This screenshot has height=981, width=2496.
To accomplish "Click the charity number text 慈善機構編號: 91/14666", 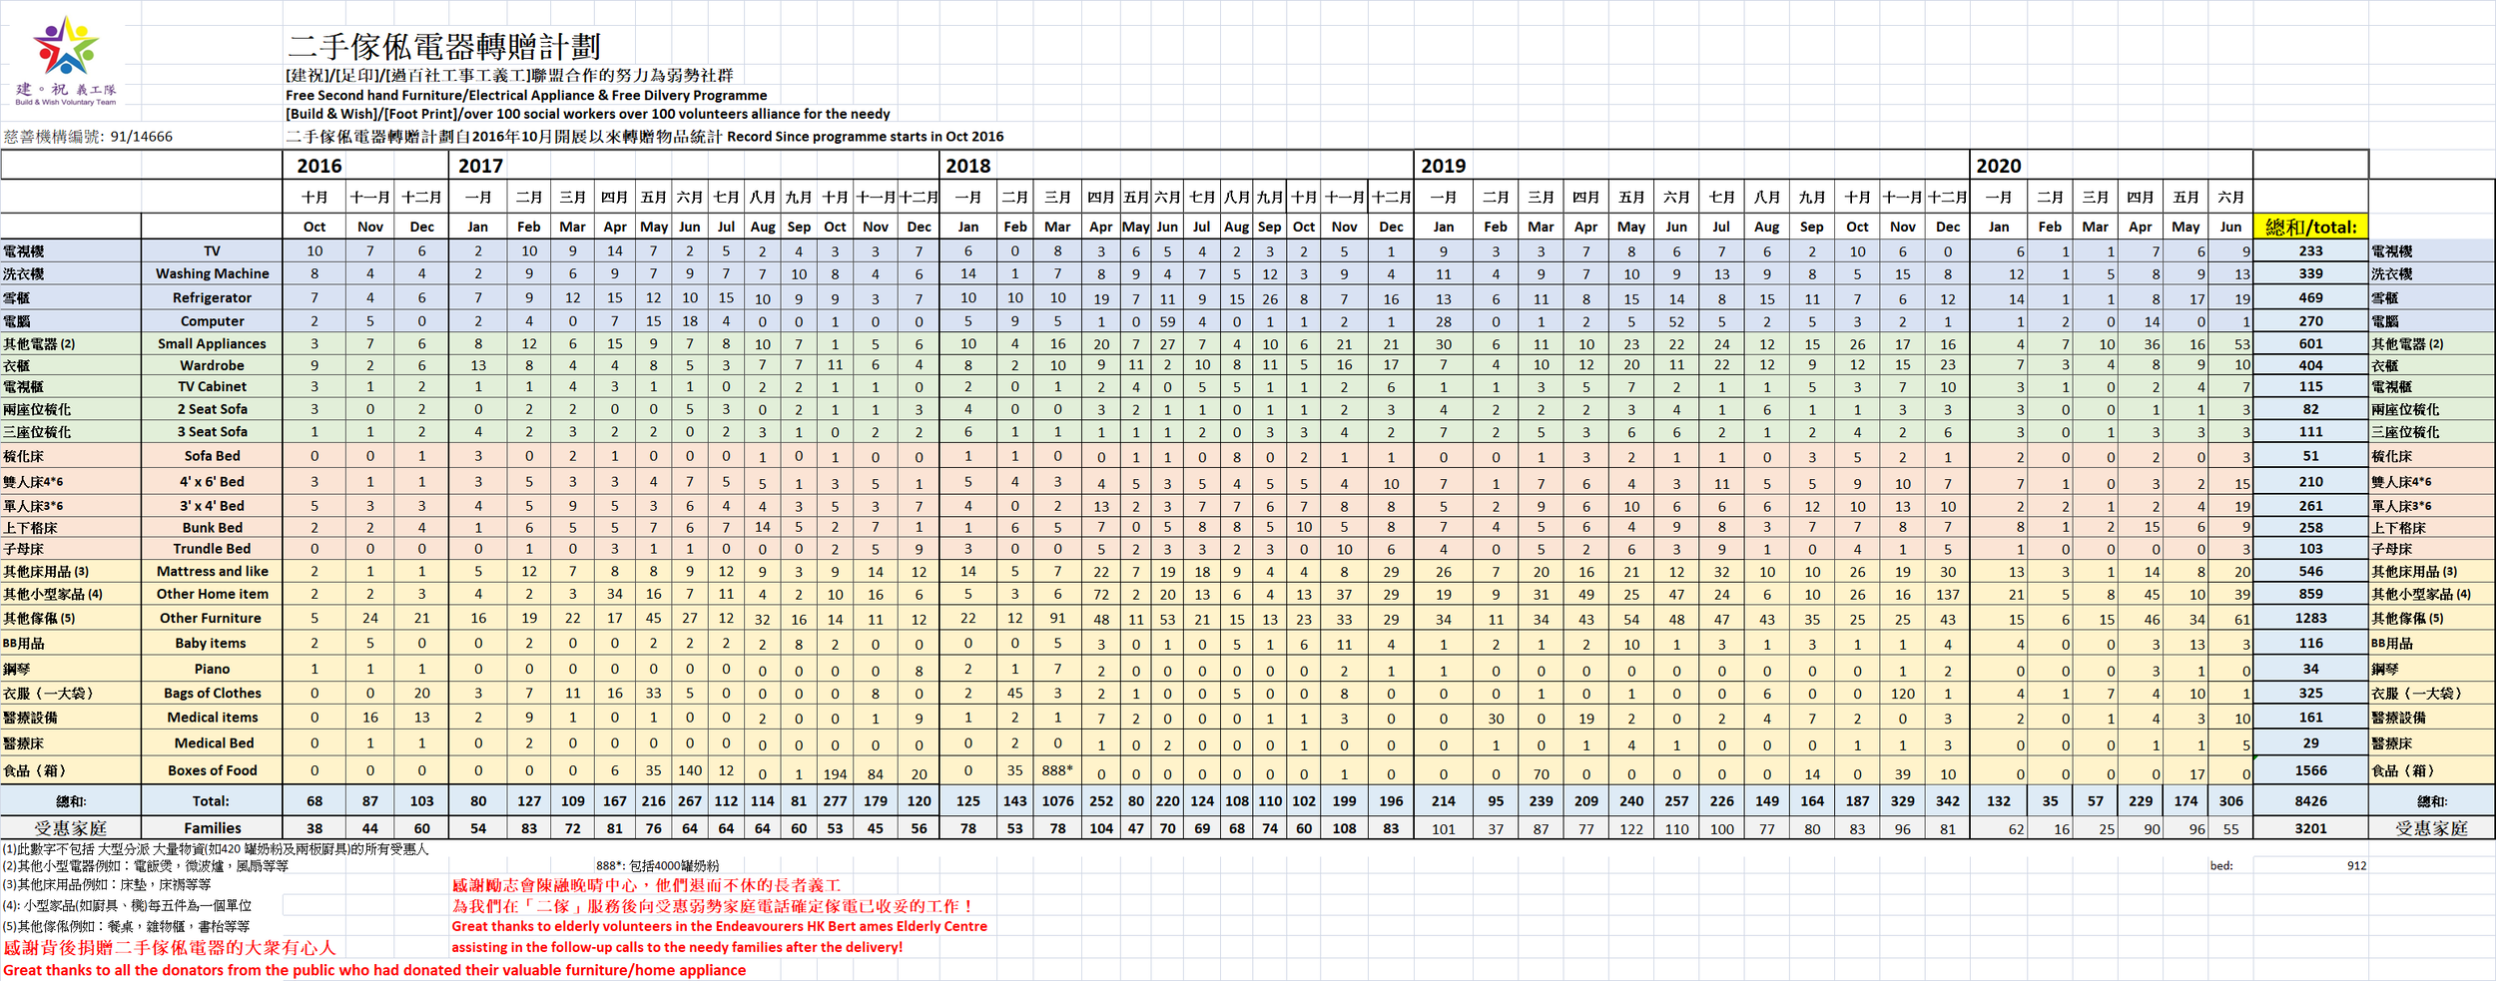I will (x=88, y=137).
